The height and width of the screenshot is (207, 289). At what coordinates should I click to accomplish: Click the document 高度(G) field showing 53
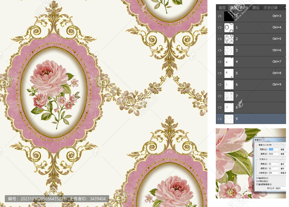coord(273,168)
